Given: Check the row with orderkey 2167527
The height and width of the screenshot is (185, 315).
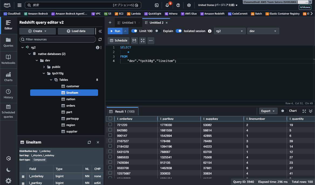Looking at the screenshot, I should point(110,140).
